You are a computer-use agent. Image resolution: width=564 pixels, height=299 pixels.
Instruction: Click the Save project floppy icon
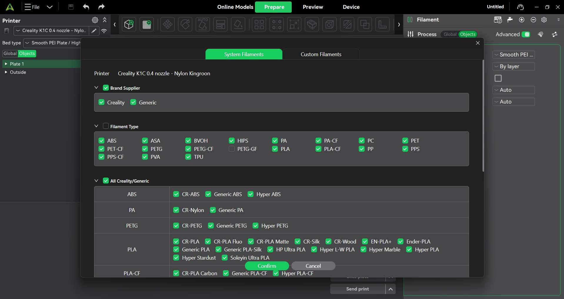pyautogui.click(x=71, y=7)
